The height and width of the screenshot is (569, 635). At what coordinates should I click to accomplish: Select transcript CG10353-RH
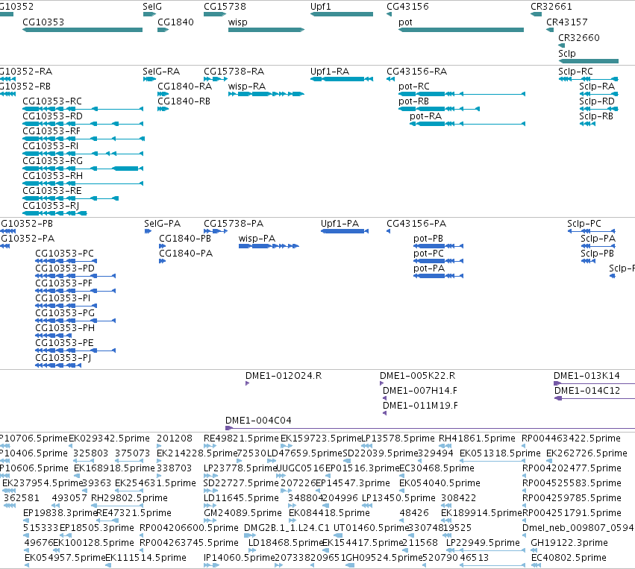point(83,183)
